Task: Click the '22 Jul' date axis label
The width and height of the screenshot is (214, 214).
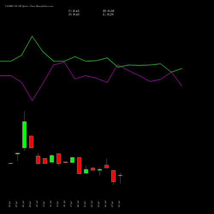Action: click(x=92, y=204)
